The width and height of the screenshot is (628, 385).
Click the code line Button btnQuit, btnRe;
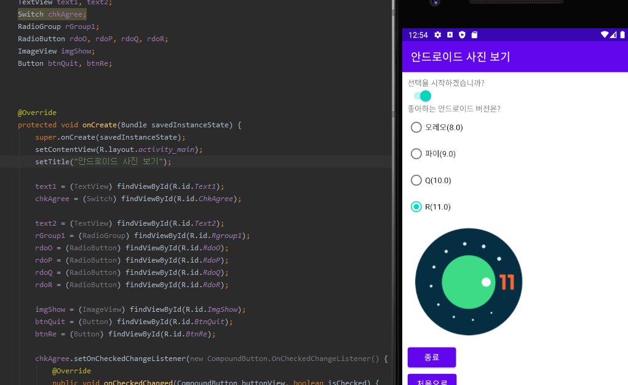65,63
